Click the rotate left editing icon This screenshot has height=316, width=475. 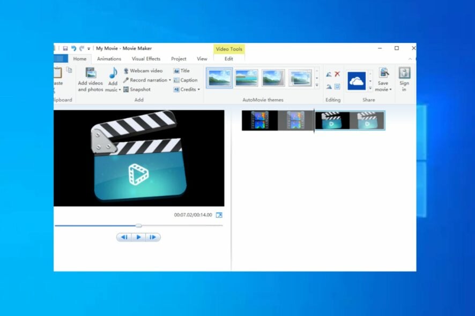329,73
